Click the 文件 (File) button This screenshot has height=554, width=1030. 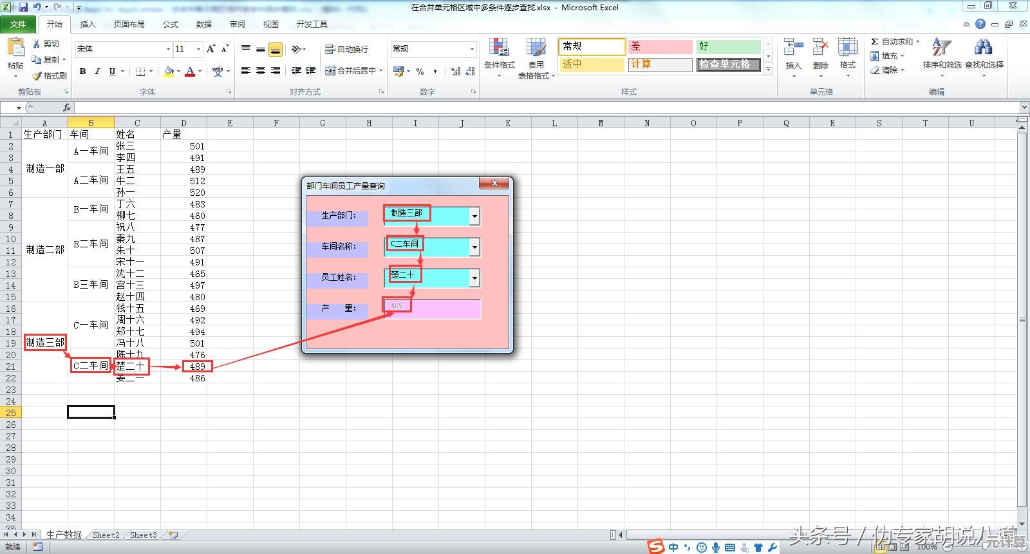click(18, 24)
